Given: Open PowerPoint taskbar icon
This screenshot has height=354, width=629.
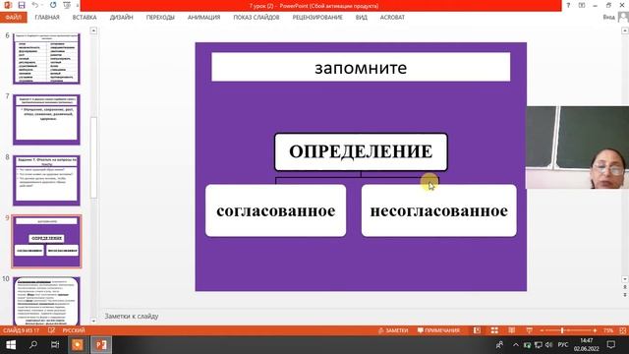Looking at the screenshot, I should pos(100,345).
